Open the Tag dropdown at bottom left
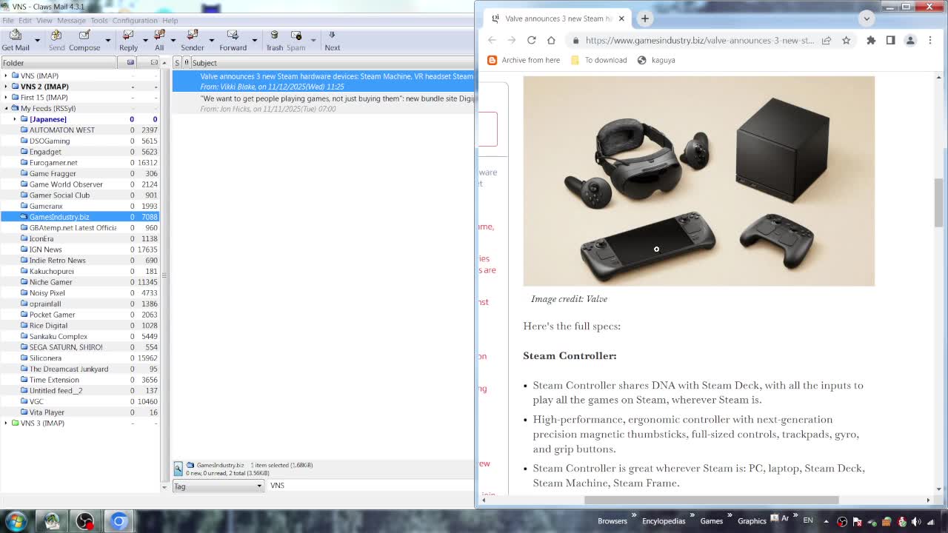The width and height of the screenshot is (948, 533). pyautogui.click(x=218, y=486)
